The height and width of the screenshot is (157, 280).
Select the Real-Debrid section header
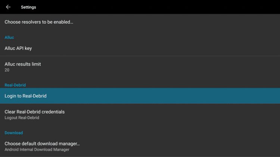coord(15,85)
